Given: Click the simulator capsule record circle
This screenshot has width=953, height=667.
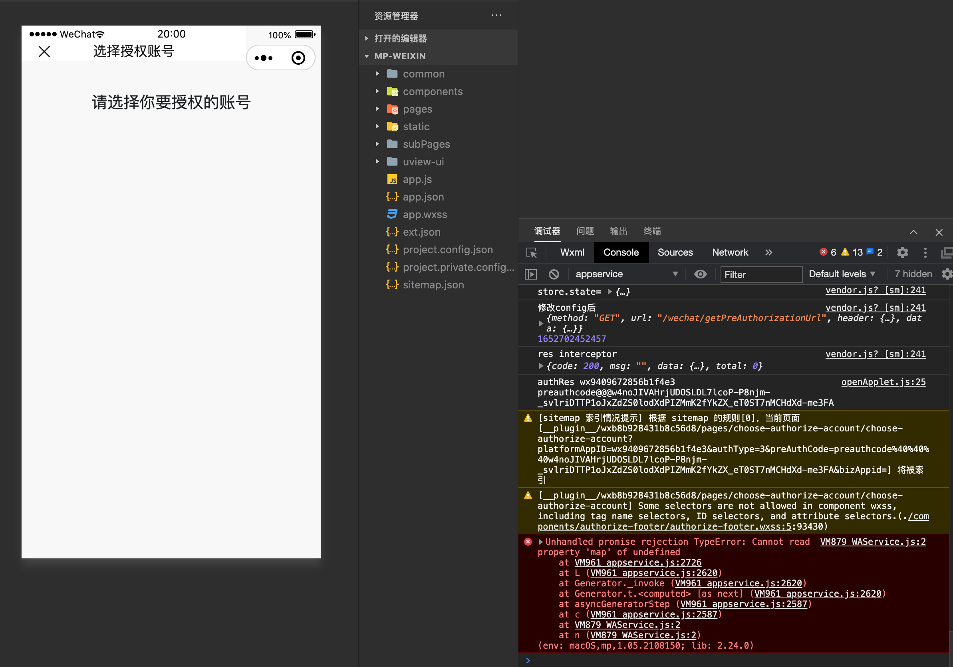Looking at the screenshot, I should 298,58.
